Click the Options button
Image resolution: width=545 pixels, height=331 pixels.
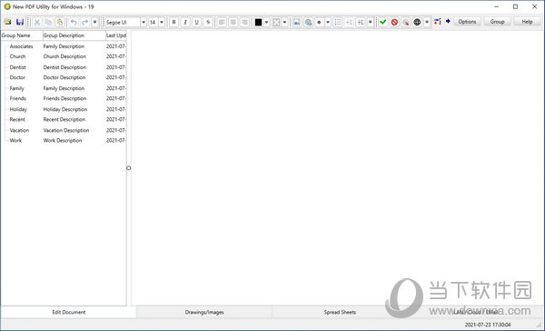tap(467, 22)
